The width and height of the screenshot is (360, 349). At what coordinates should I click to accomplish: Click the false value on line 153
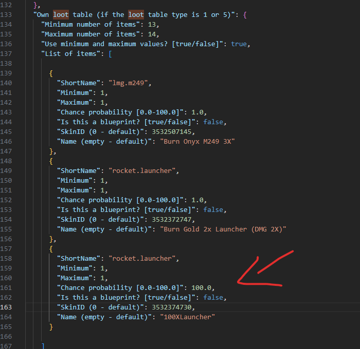coord(213,210)
